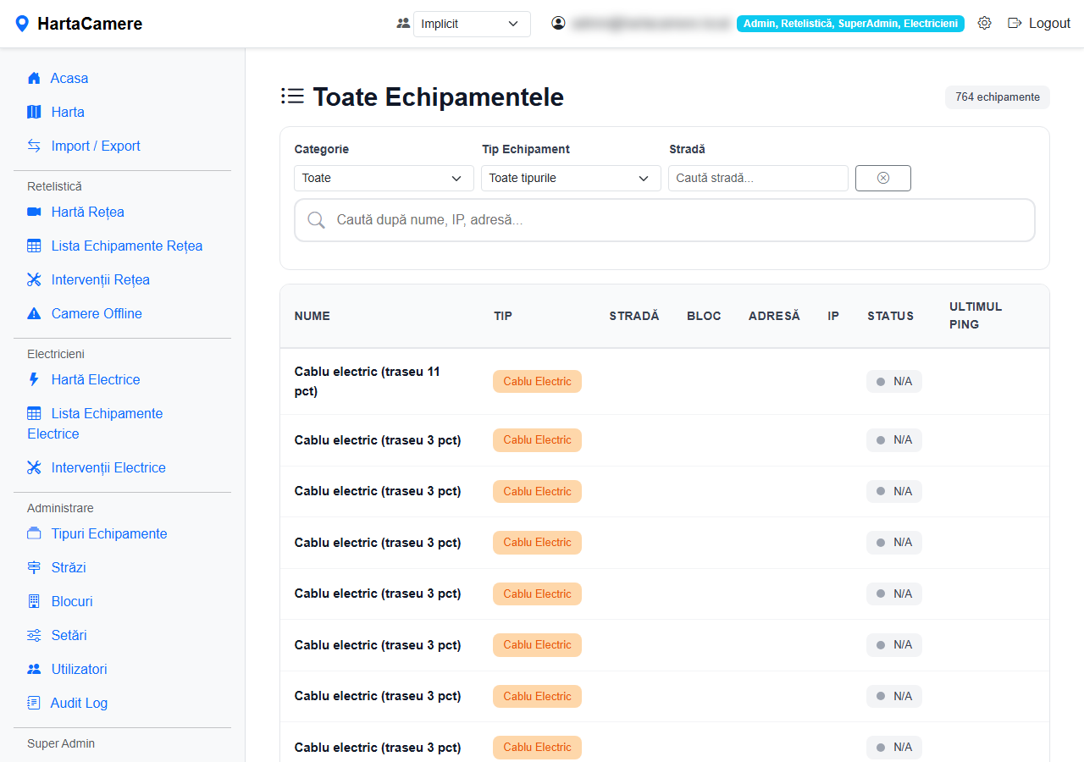
Task: Click the arrows icon for Import / Export
Action: 34,146
